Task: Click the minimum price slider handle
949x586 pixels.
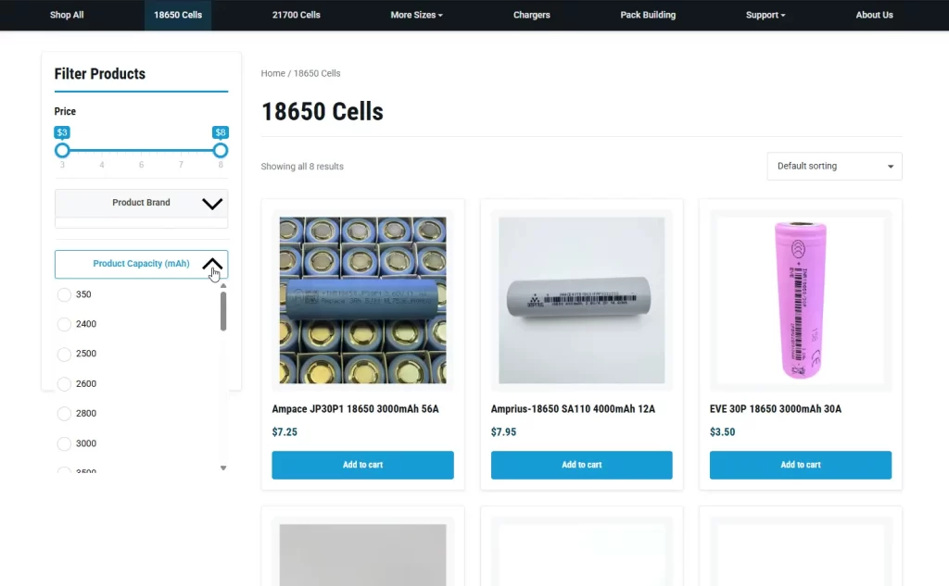Action: point(62,150)
